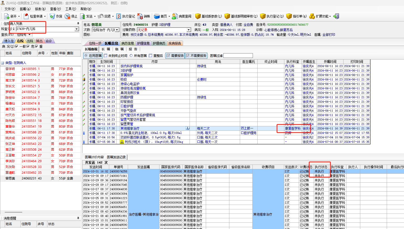The width and height of the screenshot is (404, 229).
Task: Click the 作废 void order trash icon
Action: [x=52, y=16]
